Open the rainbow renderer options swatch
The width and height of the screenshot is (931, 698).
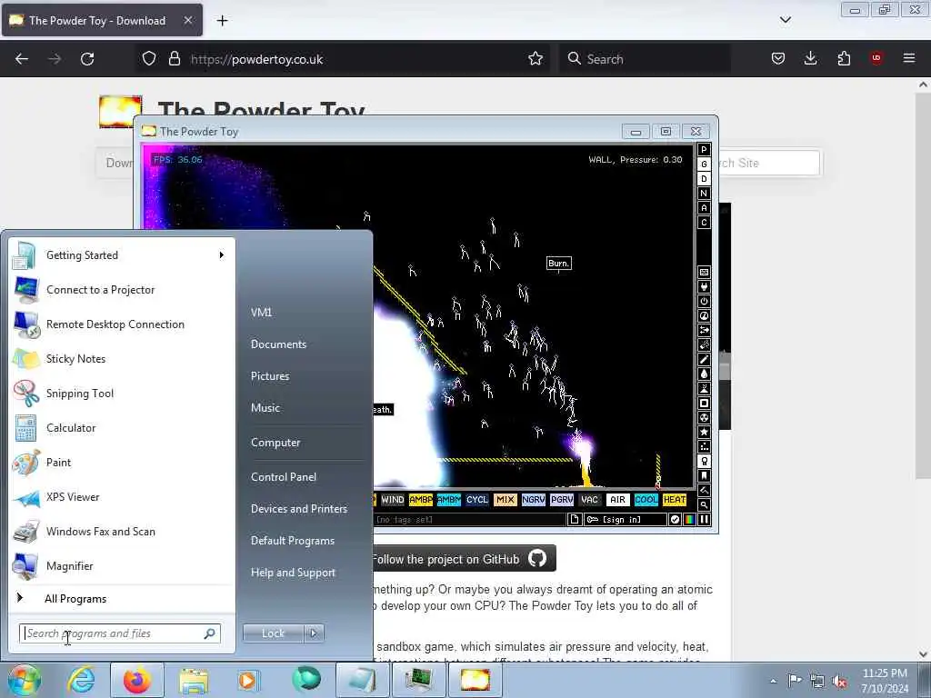click(x=689, y=519)
